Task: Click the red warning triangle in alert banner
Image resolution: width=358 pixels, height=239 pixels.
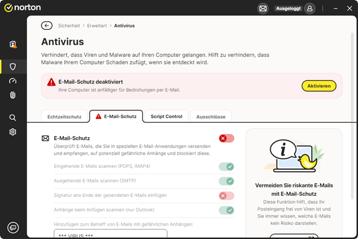Action: (51, 82)
